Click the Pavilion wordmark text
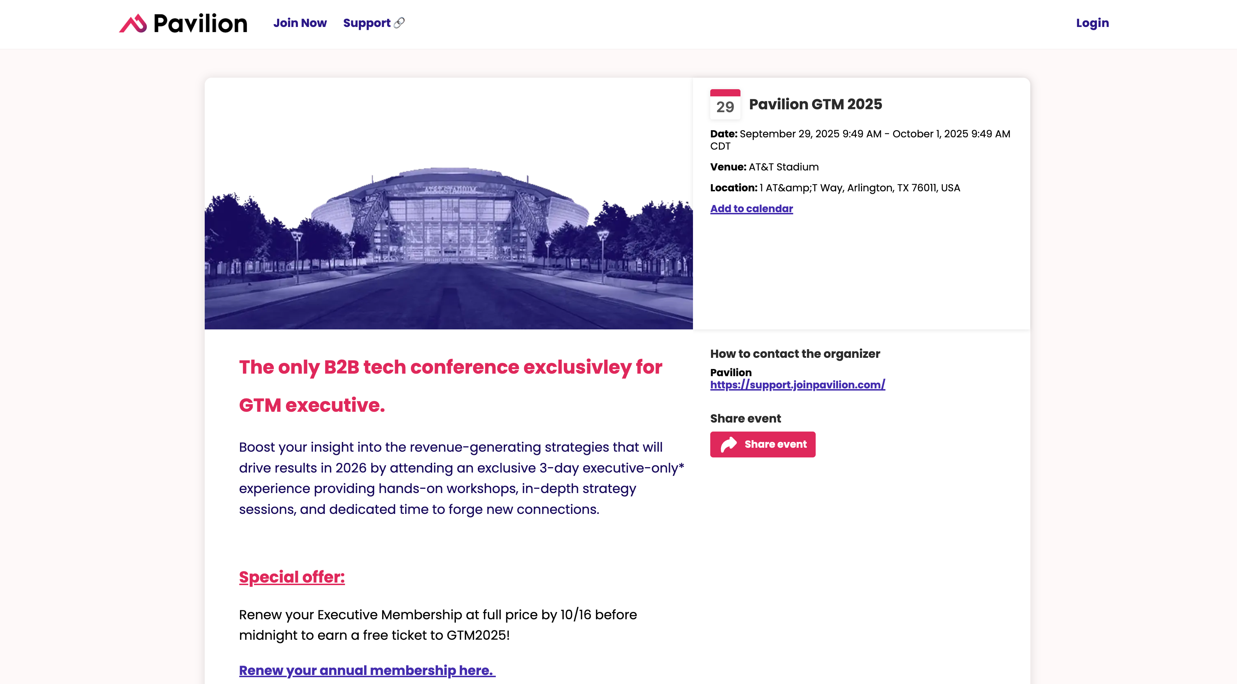Viewport: 1237px width, 684px height. click(x=200, y=23)
